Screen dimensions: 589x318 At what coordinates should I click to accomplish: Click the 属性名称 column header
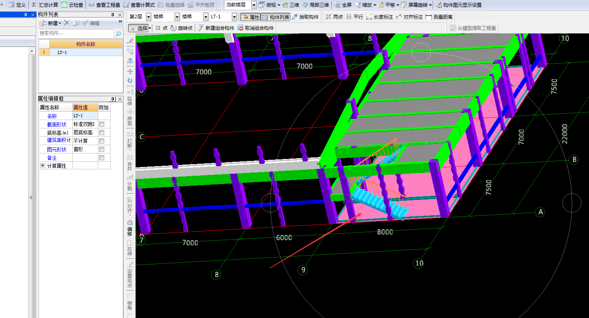point(56,107)
